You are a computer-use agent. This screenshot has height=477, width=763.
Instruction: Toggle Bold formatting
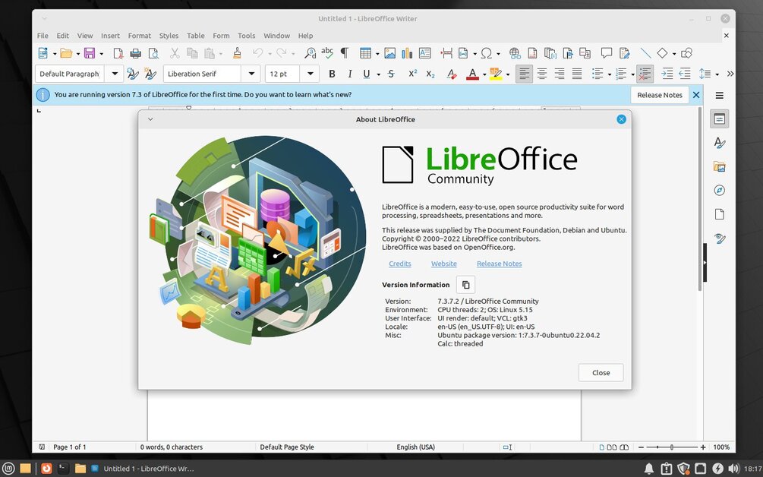(x=332, y=74)
